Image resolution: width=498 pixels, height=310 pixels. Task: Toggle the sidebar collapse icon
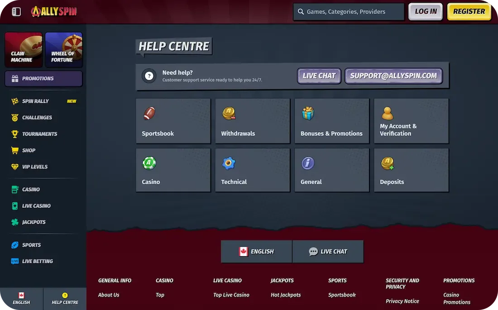(x=16, y=12)
